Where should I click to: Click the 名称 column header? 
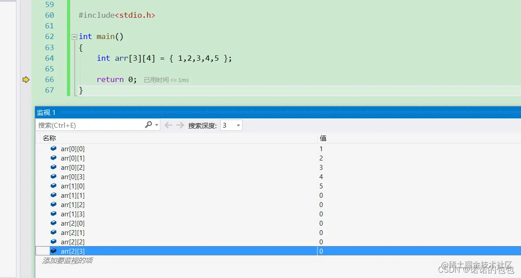[x=49, y=138]
